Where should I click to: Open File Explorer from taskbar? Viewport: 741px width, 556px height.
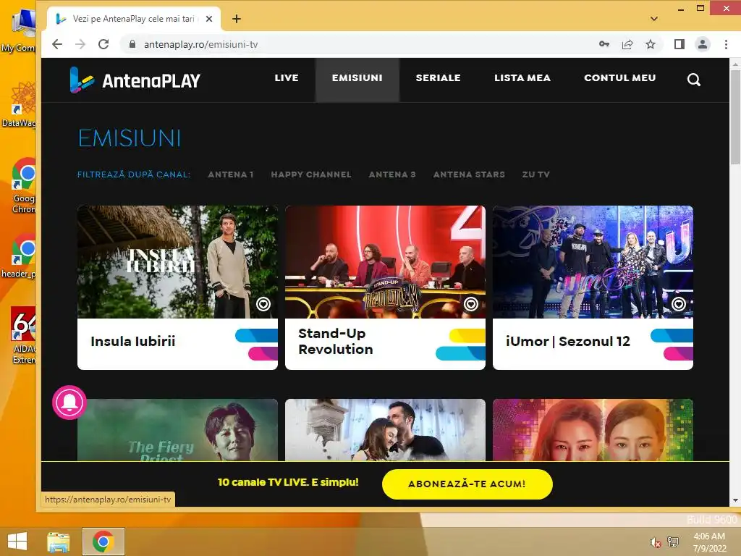[59, 542]
